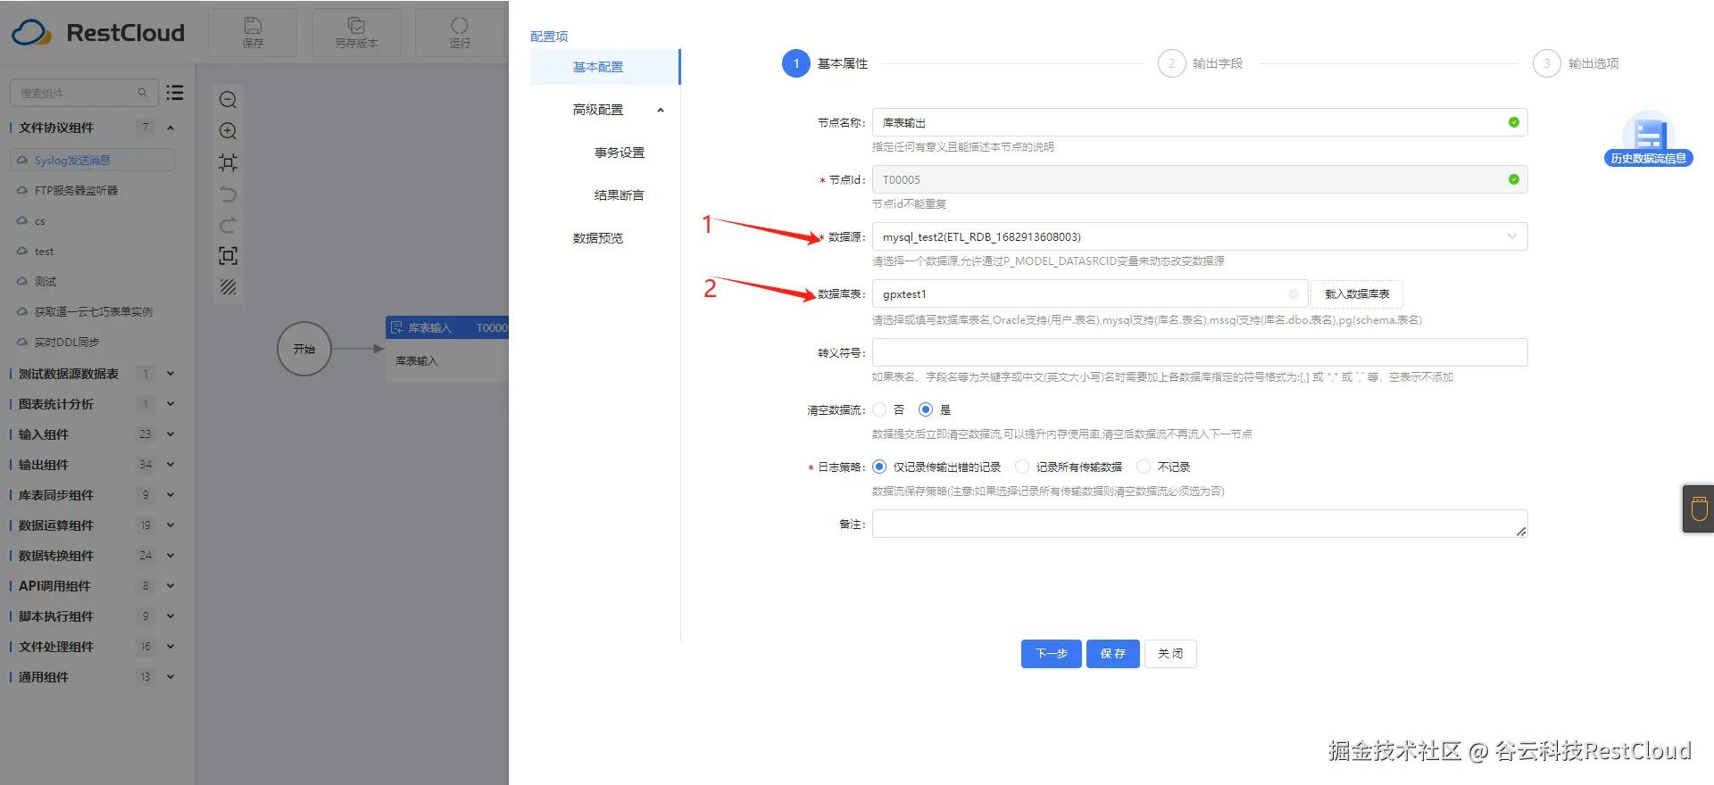Expand the 图表统计分析 group
1714x785 pixels.
(171, 404)
